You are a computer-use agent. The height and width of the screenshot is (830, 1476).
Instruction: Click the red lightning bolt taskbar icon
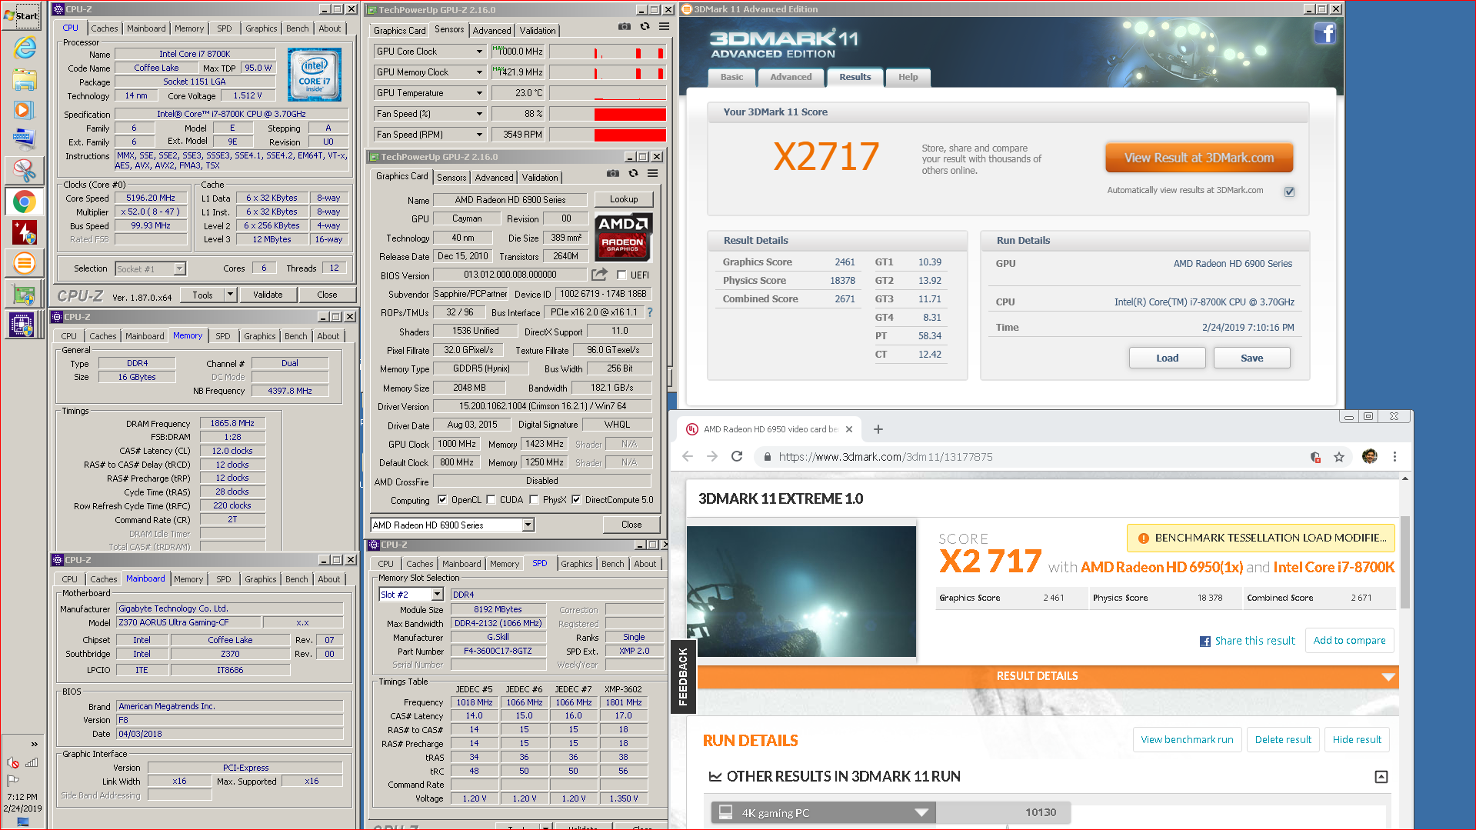point(25,232)
